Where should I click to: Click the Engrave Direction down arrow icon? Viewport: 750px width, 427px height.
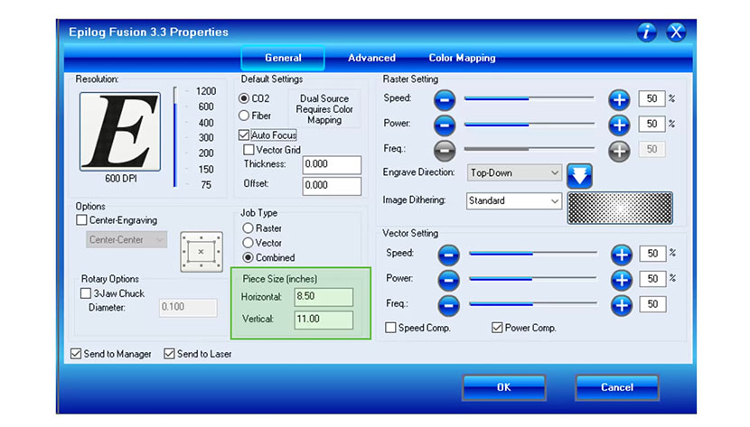point(578,174)
